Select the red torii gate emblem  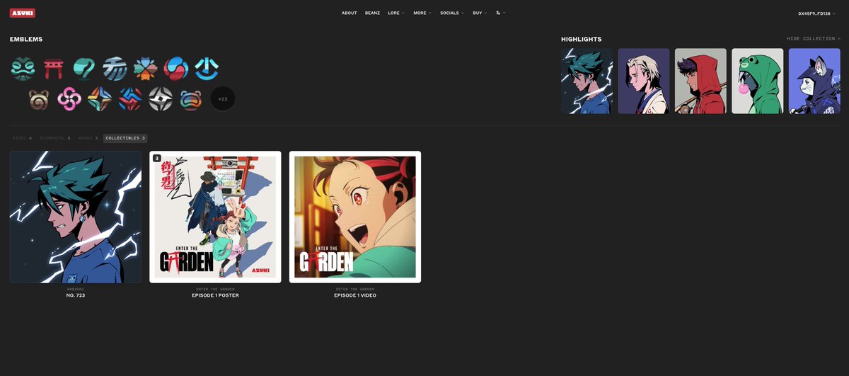pos(54,68)
